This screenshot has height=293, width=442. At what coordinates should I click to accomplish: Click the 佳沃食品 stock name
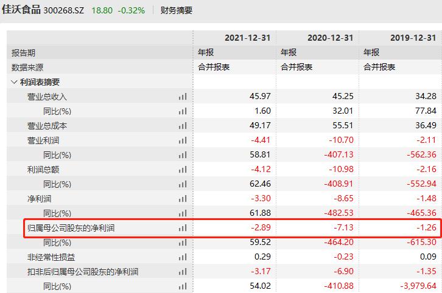pos(21,10)
